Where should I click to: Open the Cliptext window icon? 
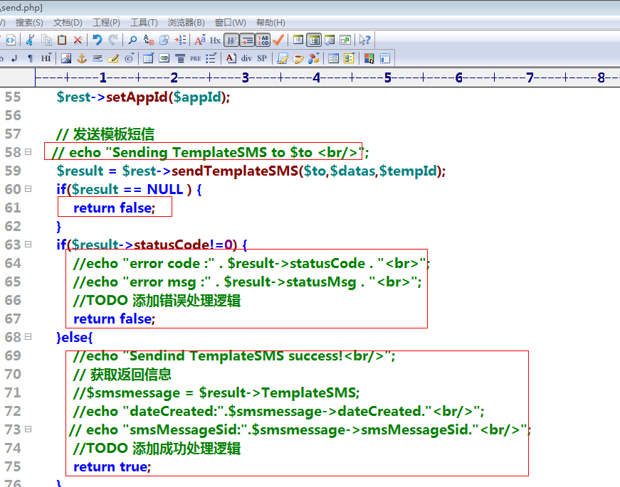click(x=298, y=40)
